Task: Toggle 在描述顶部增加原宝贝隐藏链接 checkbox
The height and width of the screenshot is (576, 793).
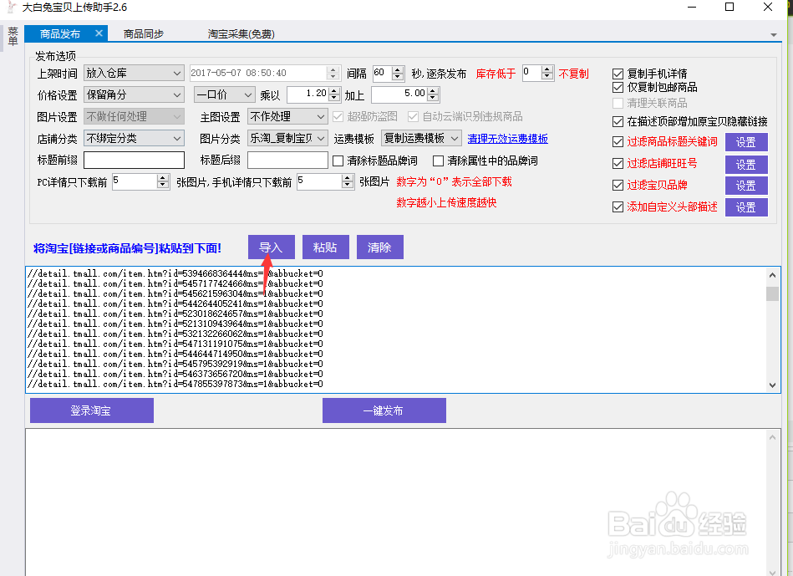Action: (618, 121)
